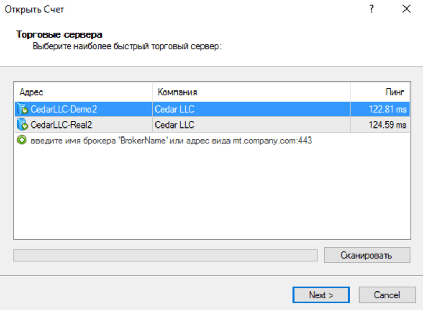
Task: Click the scan progress bar
Action: tap(165, 255)
